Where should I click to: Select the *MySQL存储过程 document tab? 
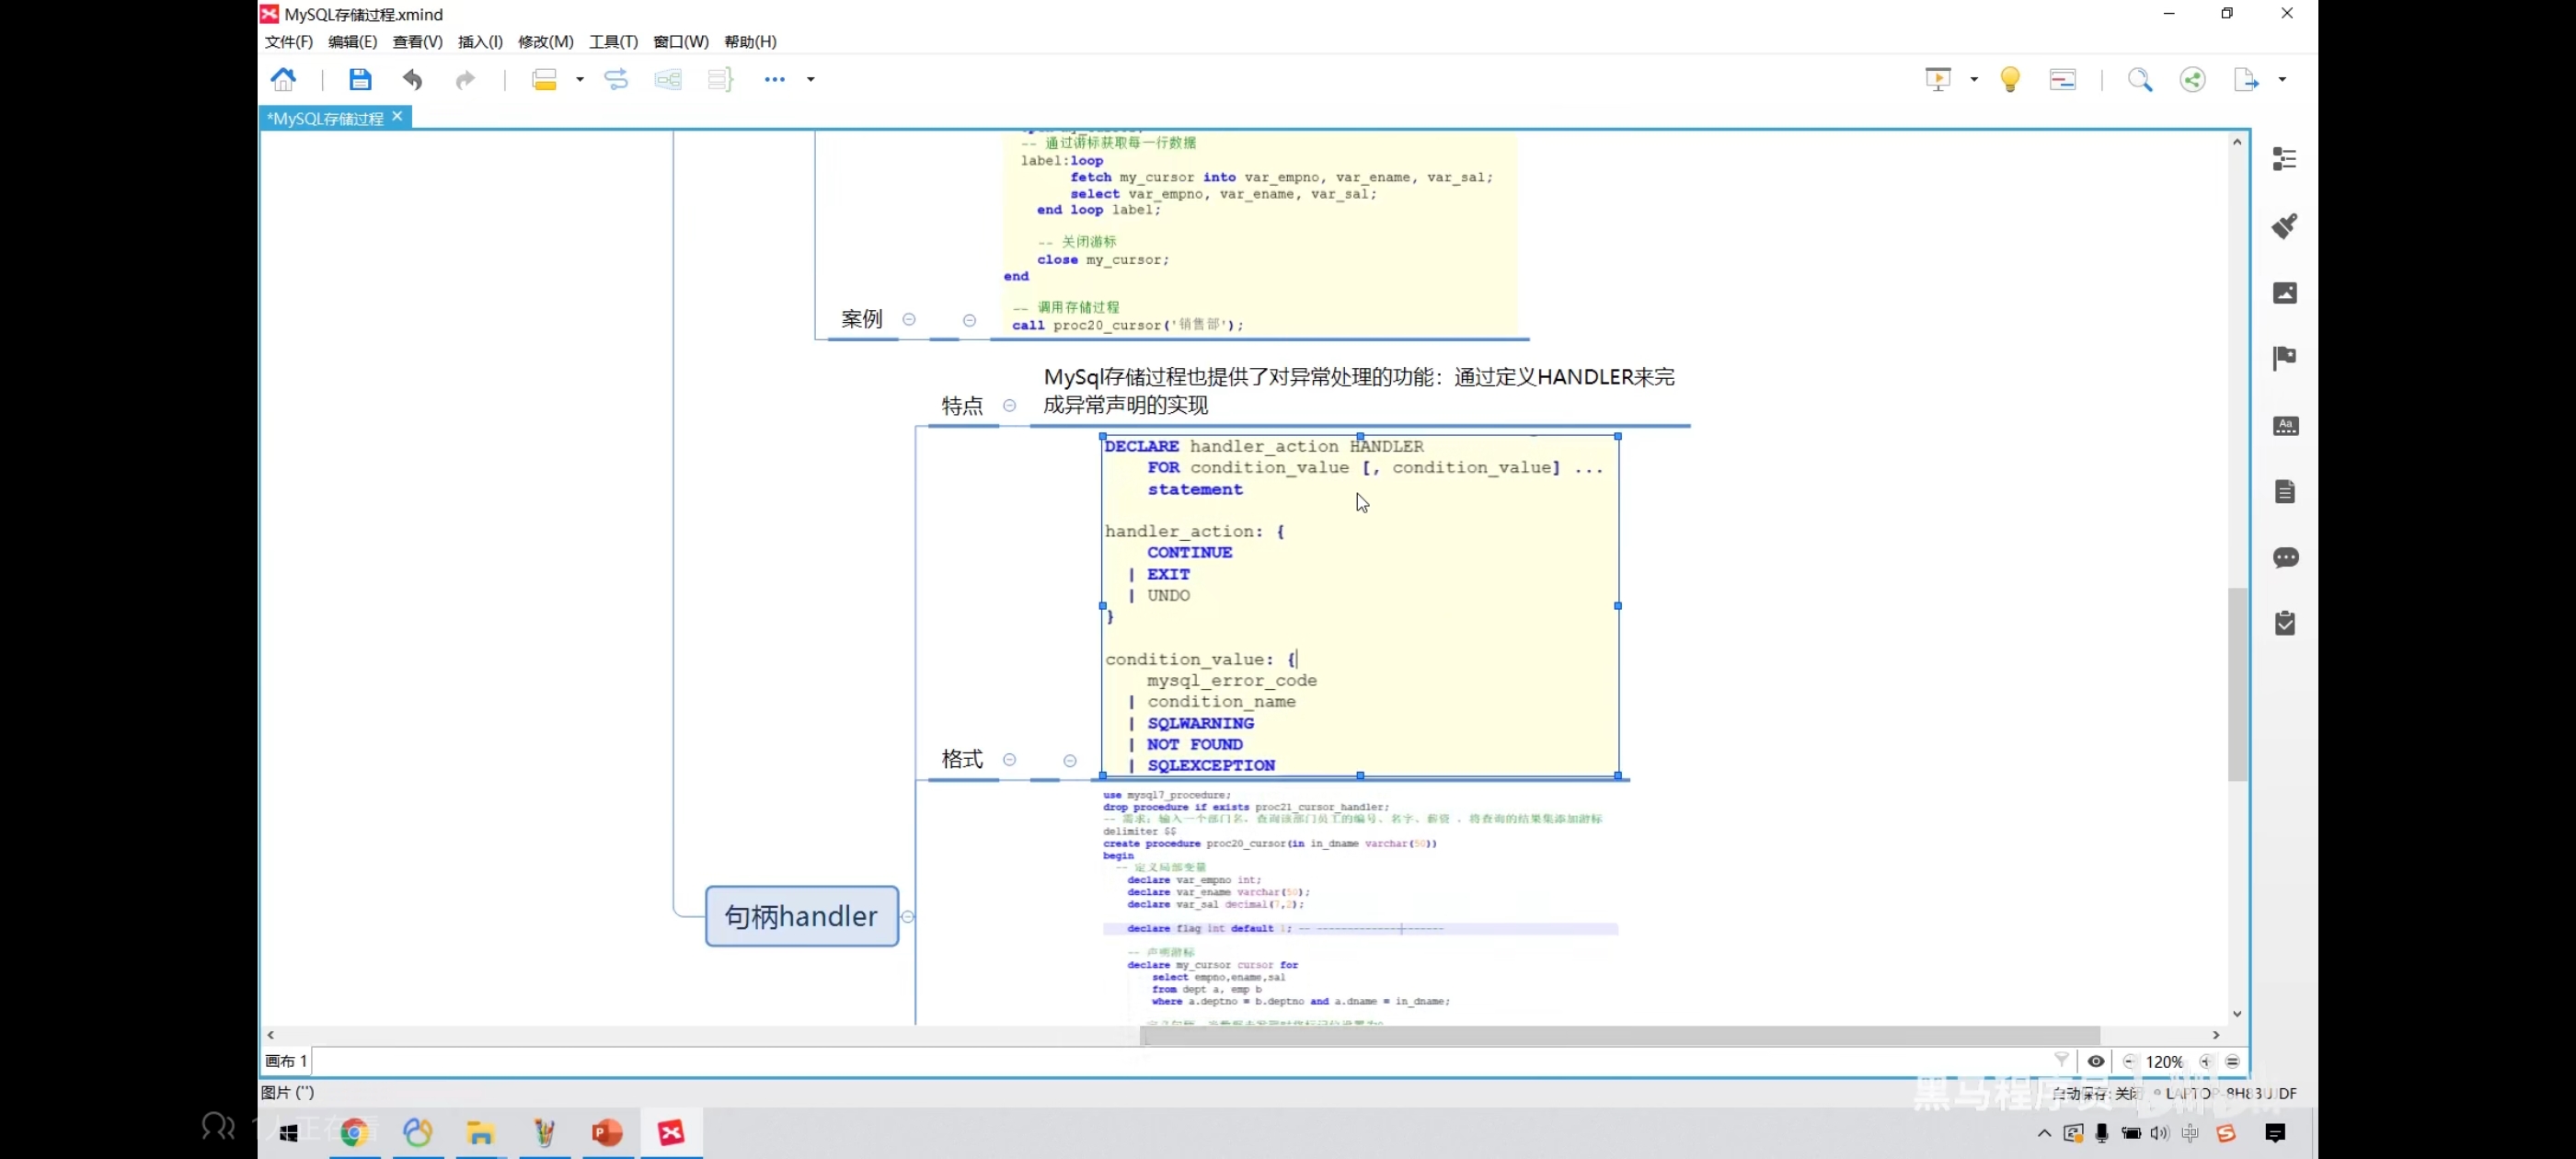coord(325,118)
